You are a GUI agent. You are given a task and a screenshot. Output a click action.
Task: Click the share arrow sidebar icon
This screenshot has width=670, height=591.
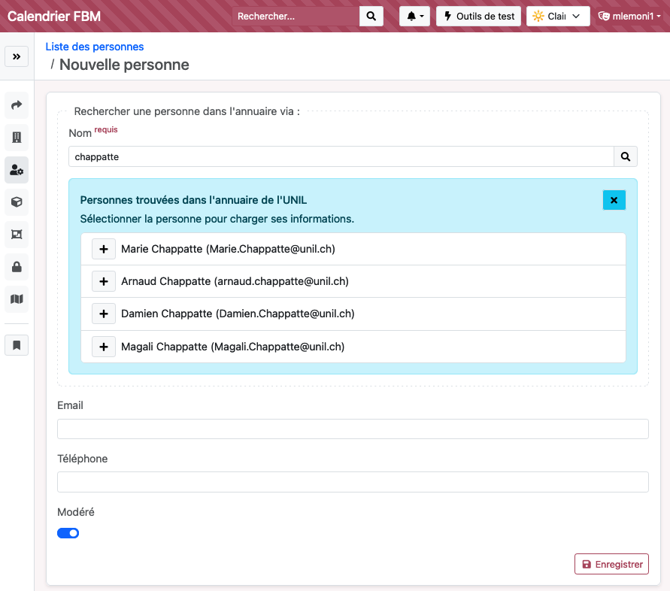[x=17, y=105]
